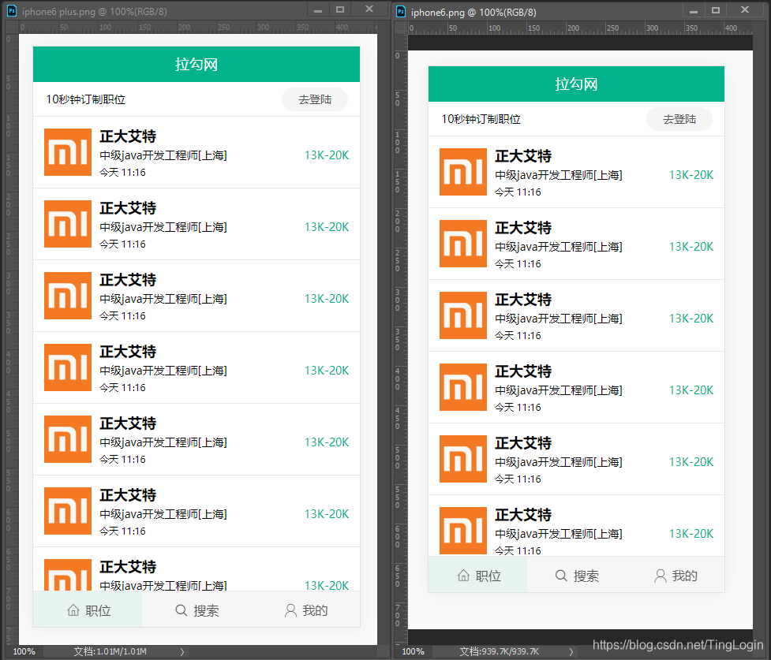Click the iphone6 plus.png window title text
This screenshot has height=660, width=771.
(x=95, y=11)
